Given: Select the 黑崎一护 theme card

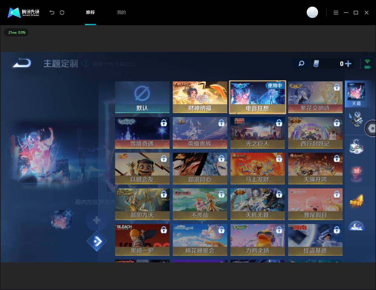Looking at the screenshot, I should (142, 240).
